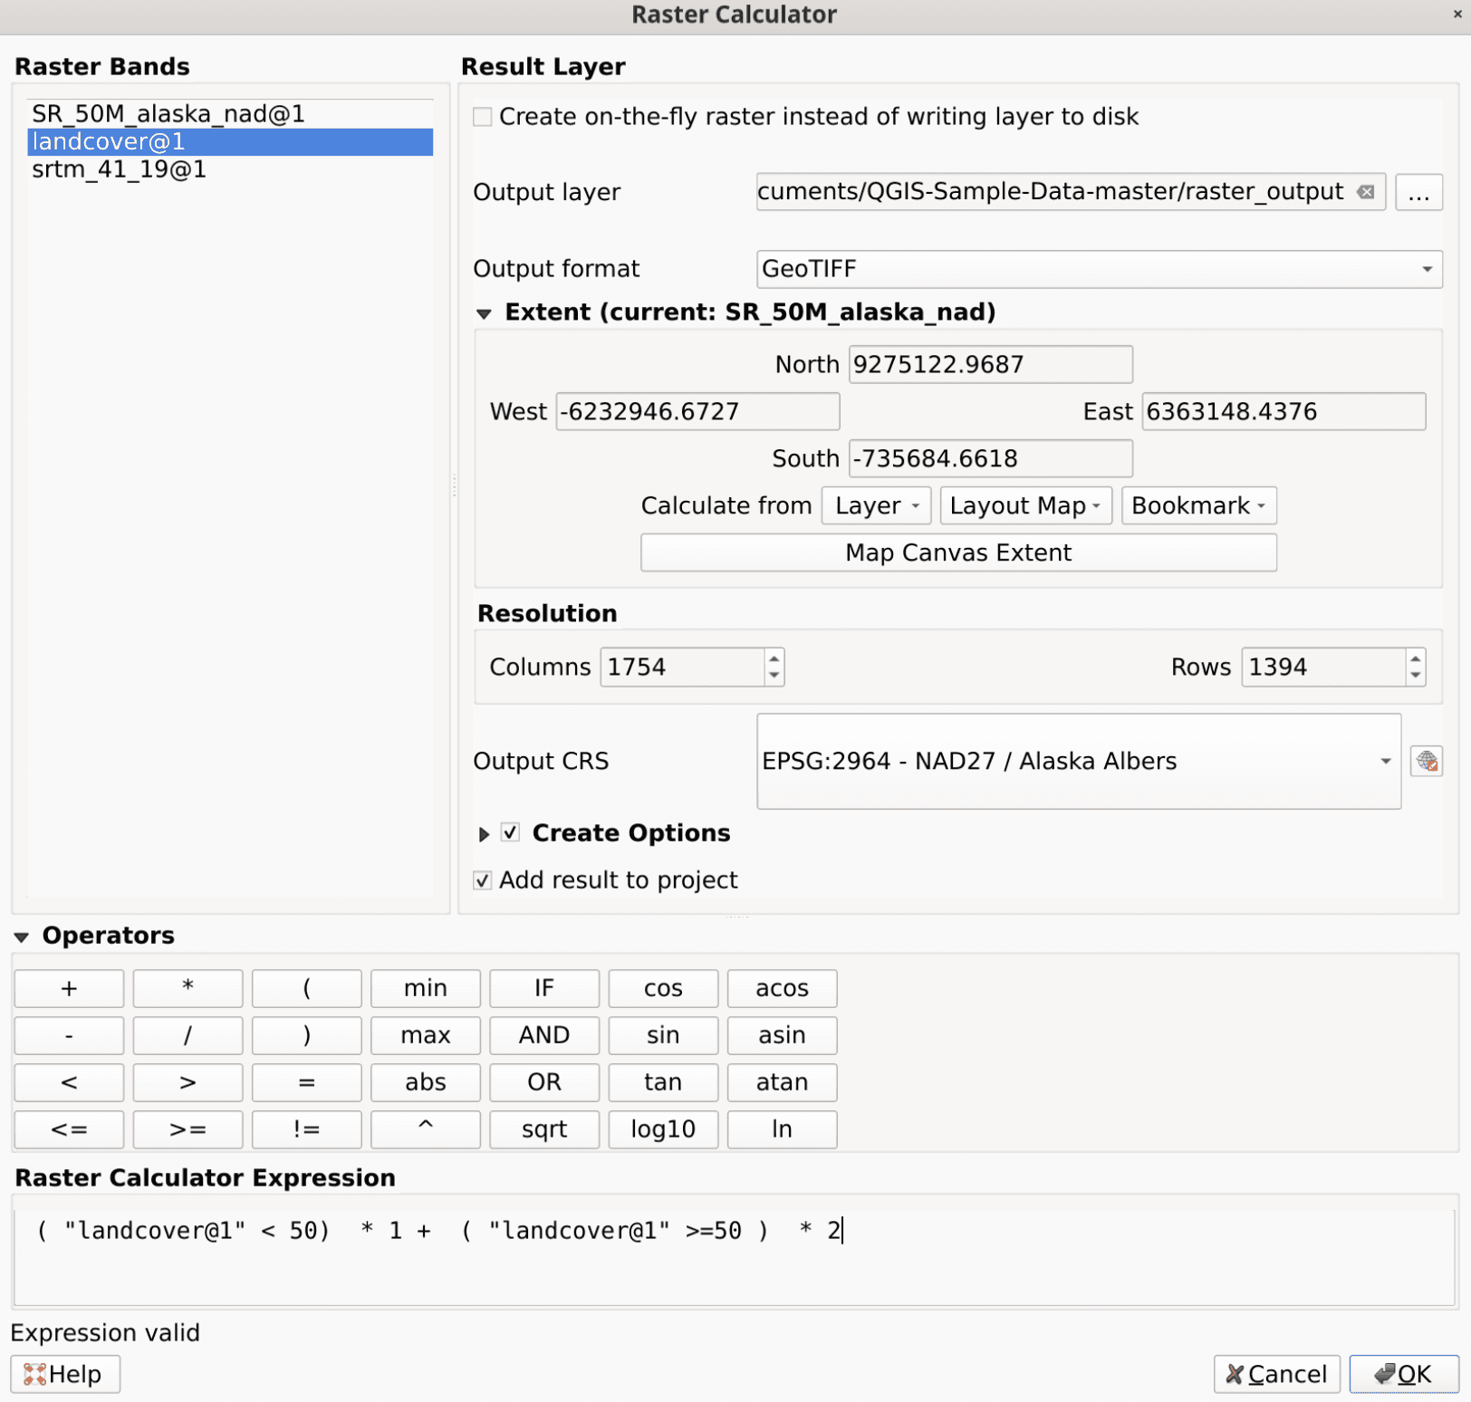This screenshot has width=1471, height=1402.
Task: Insert the abs function
Action: [426, 1082]
